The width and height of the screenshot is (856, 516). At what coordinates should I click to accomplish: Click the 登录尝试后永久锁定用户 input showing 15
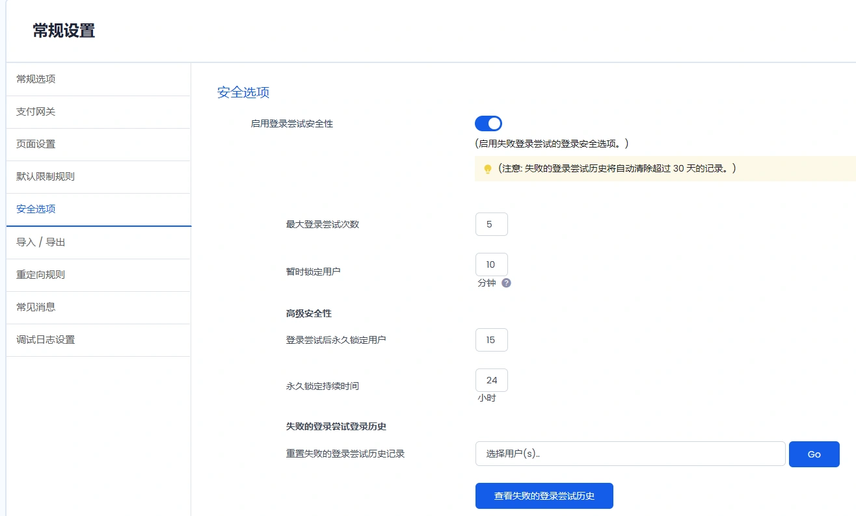pyautogui.click(x=491, y=339)
